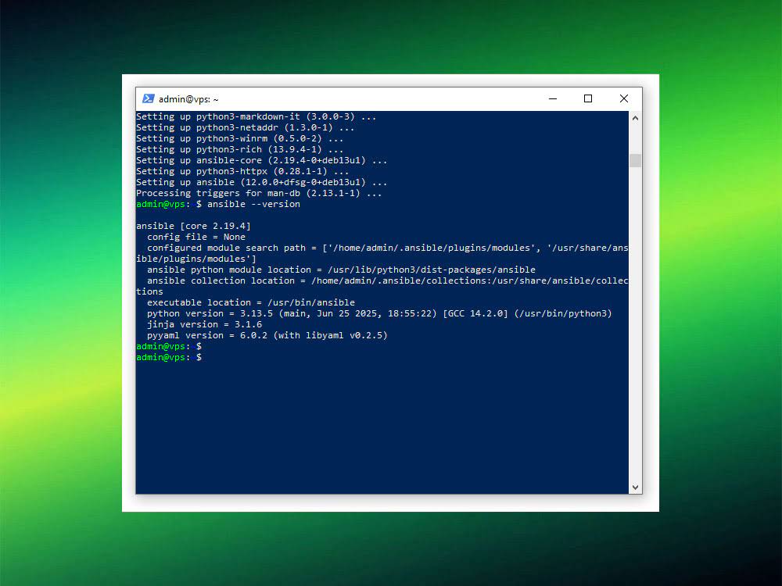Click the jinja version = 3.1.6 text
Image resolution: width=782 pixels, height=586 pixels.
[x=203, y=323]
